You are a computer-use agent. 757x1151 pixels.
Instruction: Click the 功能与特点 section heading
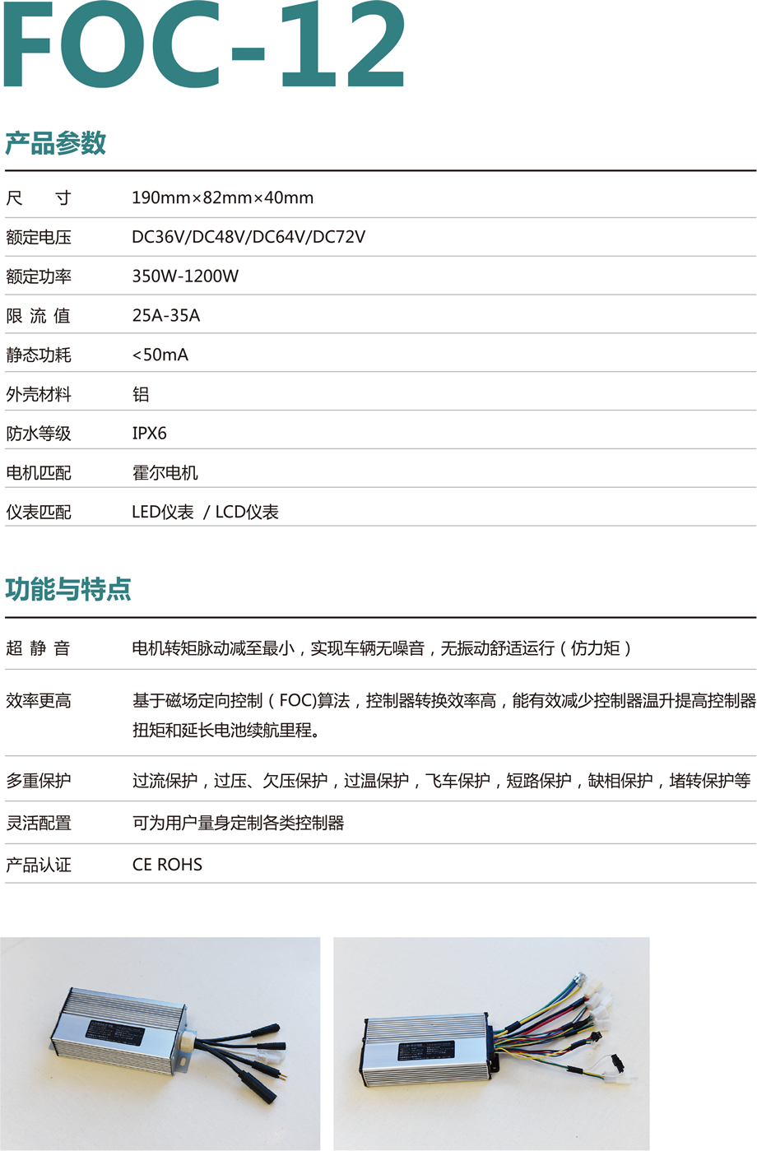point(68,589)
